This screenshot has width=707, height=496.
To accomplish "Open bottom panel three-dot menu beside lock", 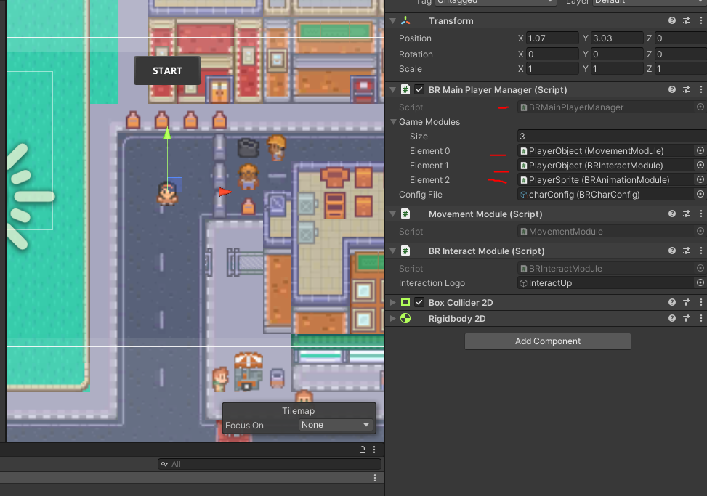I will pos(374,450).
